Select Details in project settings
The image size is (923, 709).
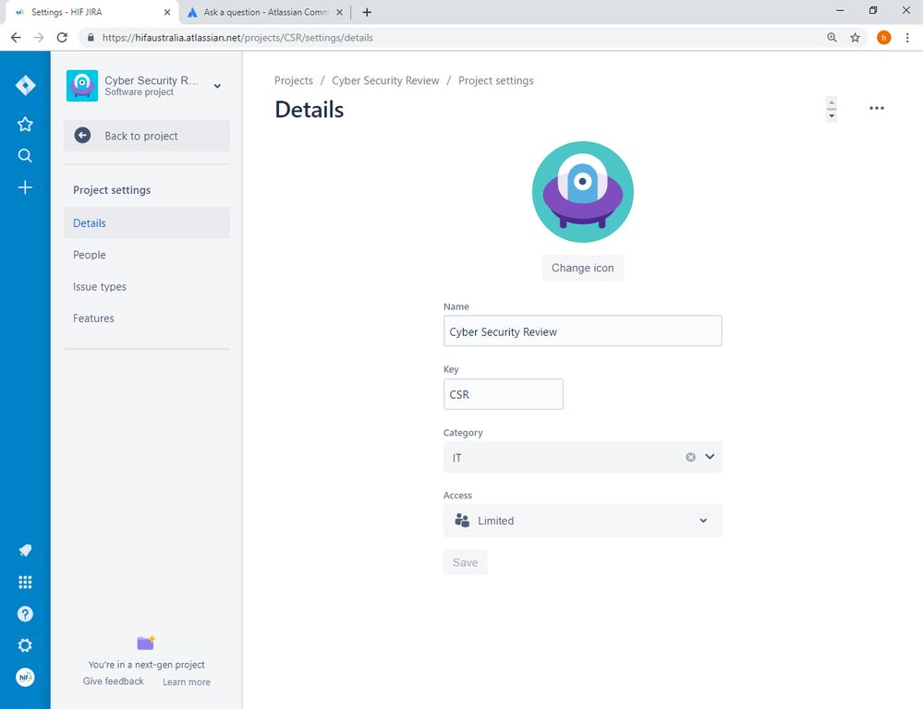[x=147, y=222]
